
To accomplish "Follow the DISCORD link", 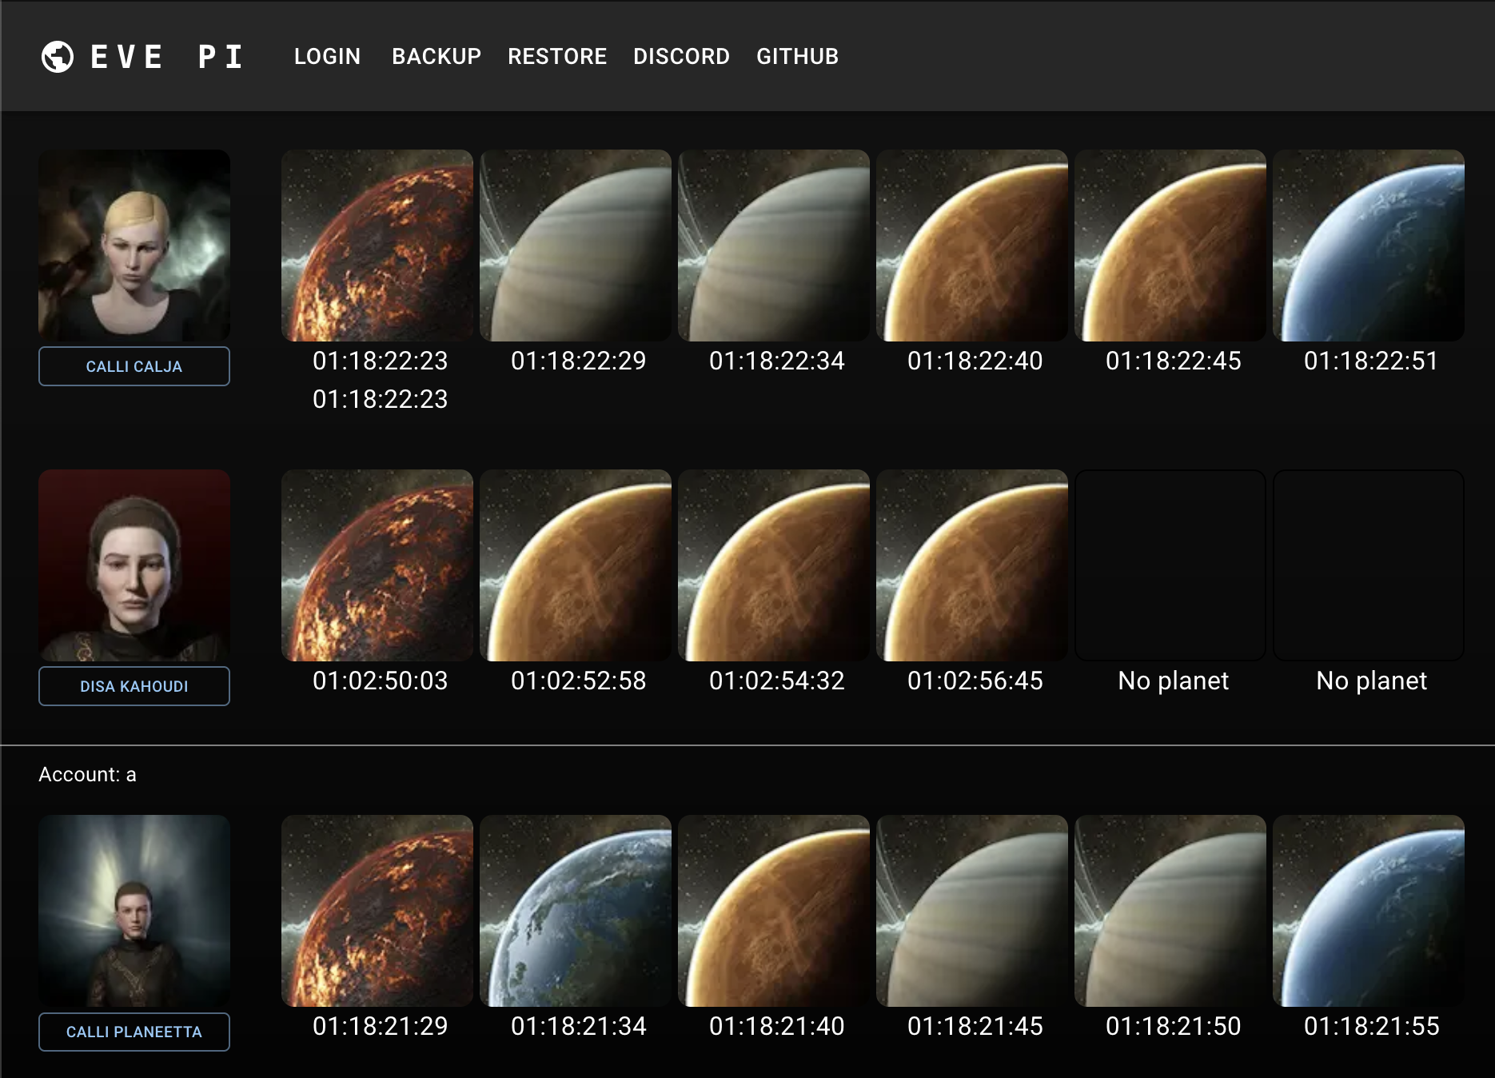I will tap(681, 57).
